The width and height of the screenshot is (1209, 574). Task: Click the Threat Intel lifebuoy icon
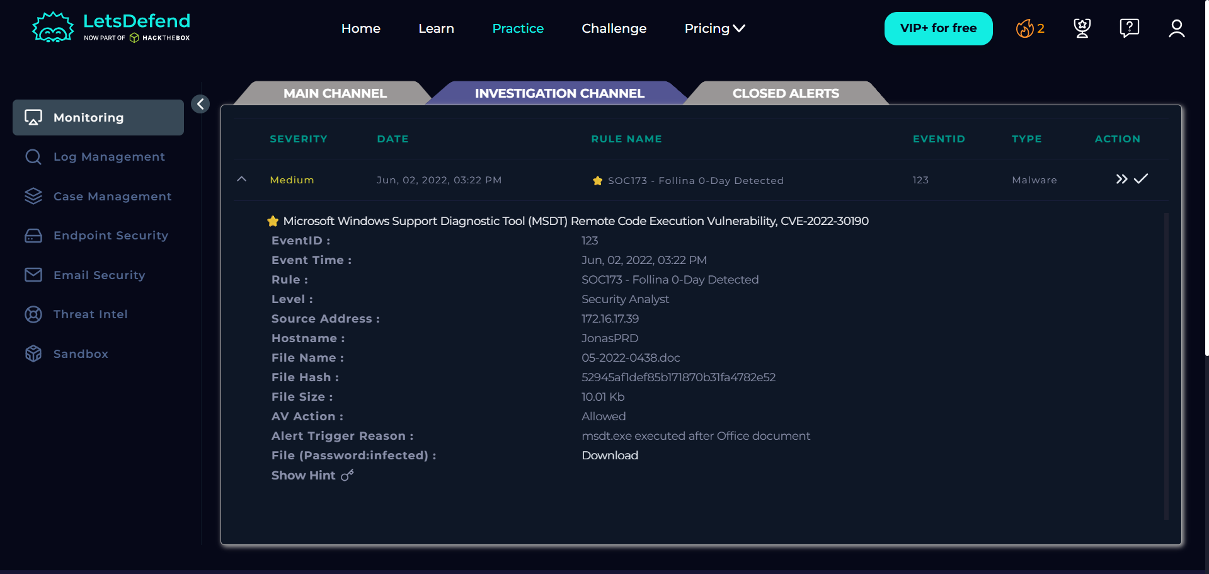coord(33,314)
